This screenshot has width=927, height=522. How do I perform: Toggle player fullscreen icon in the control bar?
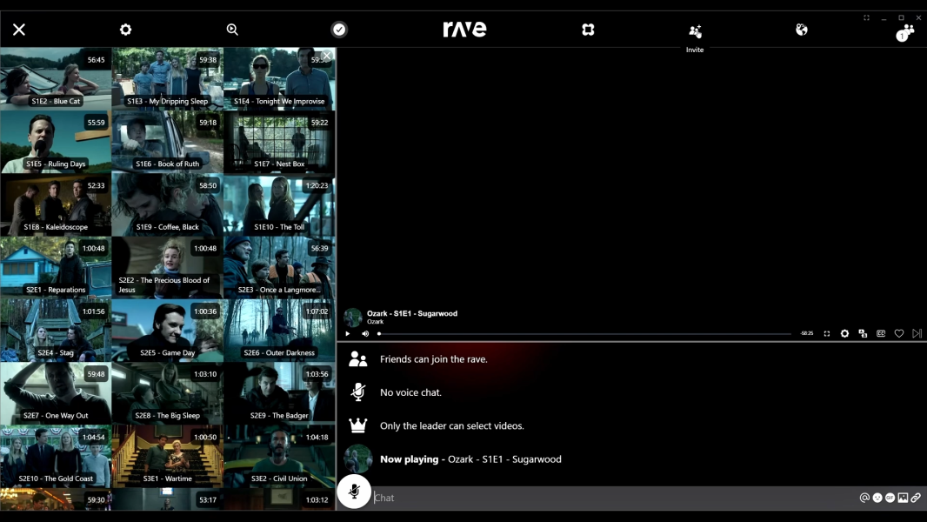click(827, 333)
